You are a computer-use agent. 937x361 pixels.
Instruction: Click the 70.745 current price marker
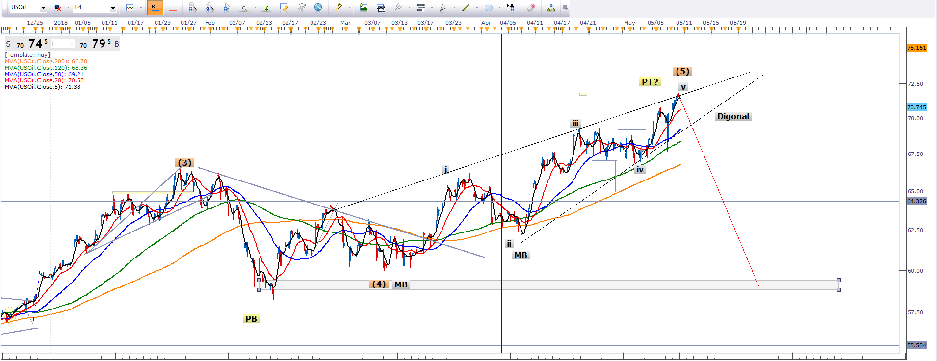pos(916,107)
